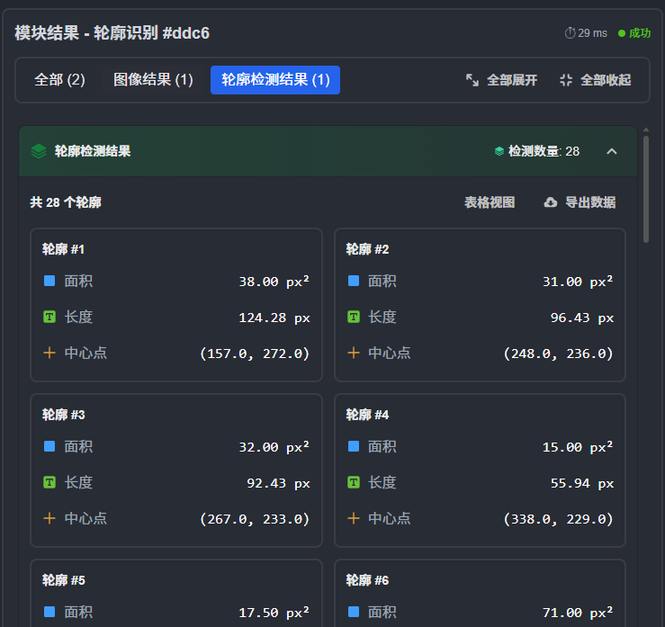This screenshot has height=627, width=665.
Task: Switch to 表格视图 table view
Action: click(490, 202)
